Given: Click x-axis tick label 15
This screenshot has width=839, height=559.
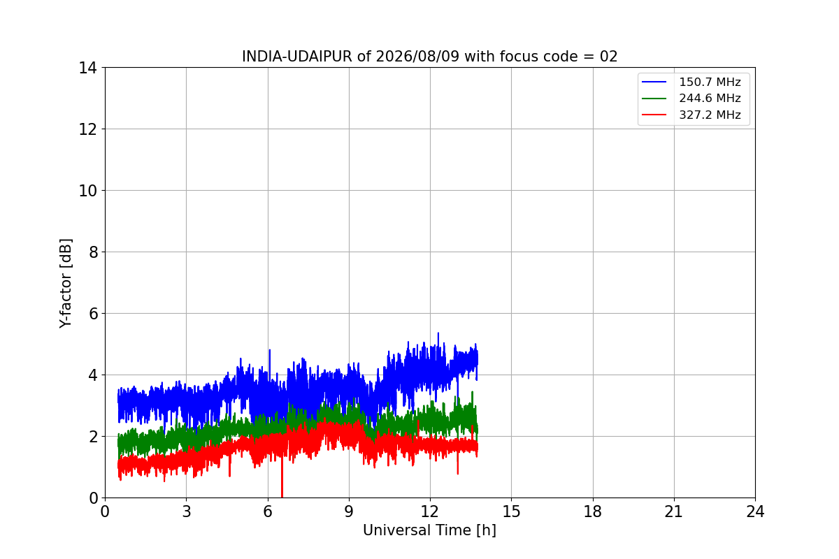Looking at the screenshot, I should 511,511.
